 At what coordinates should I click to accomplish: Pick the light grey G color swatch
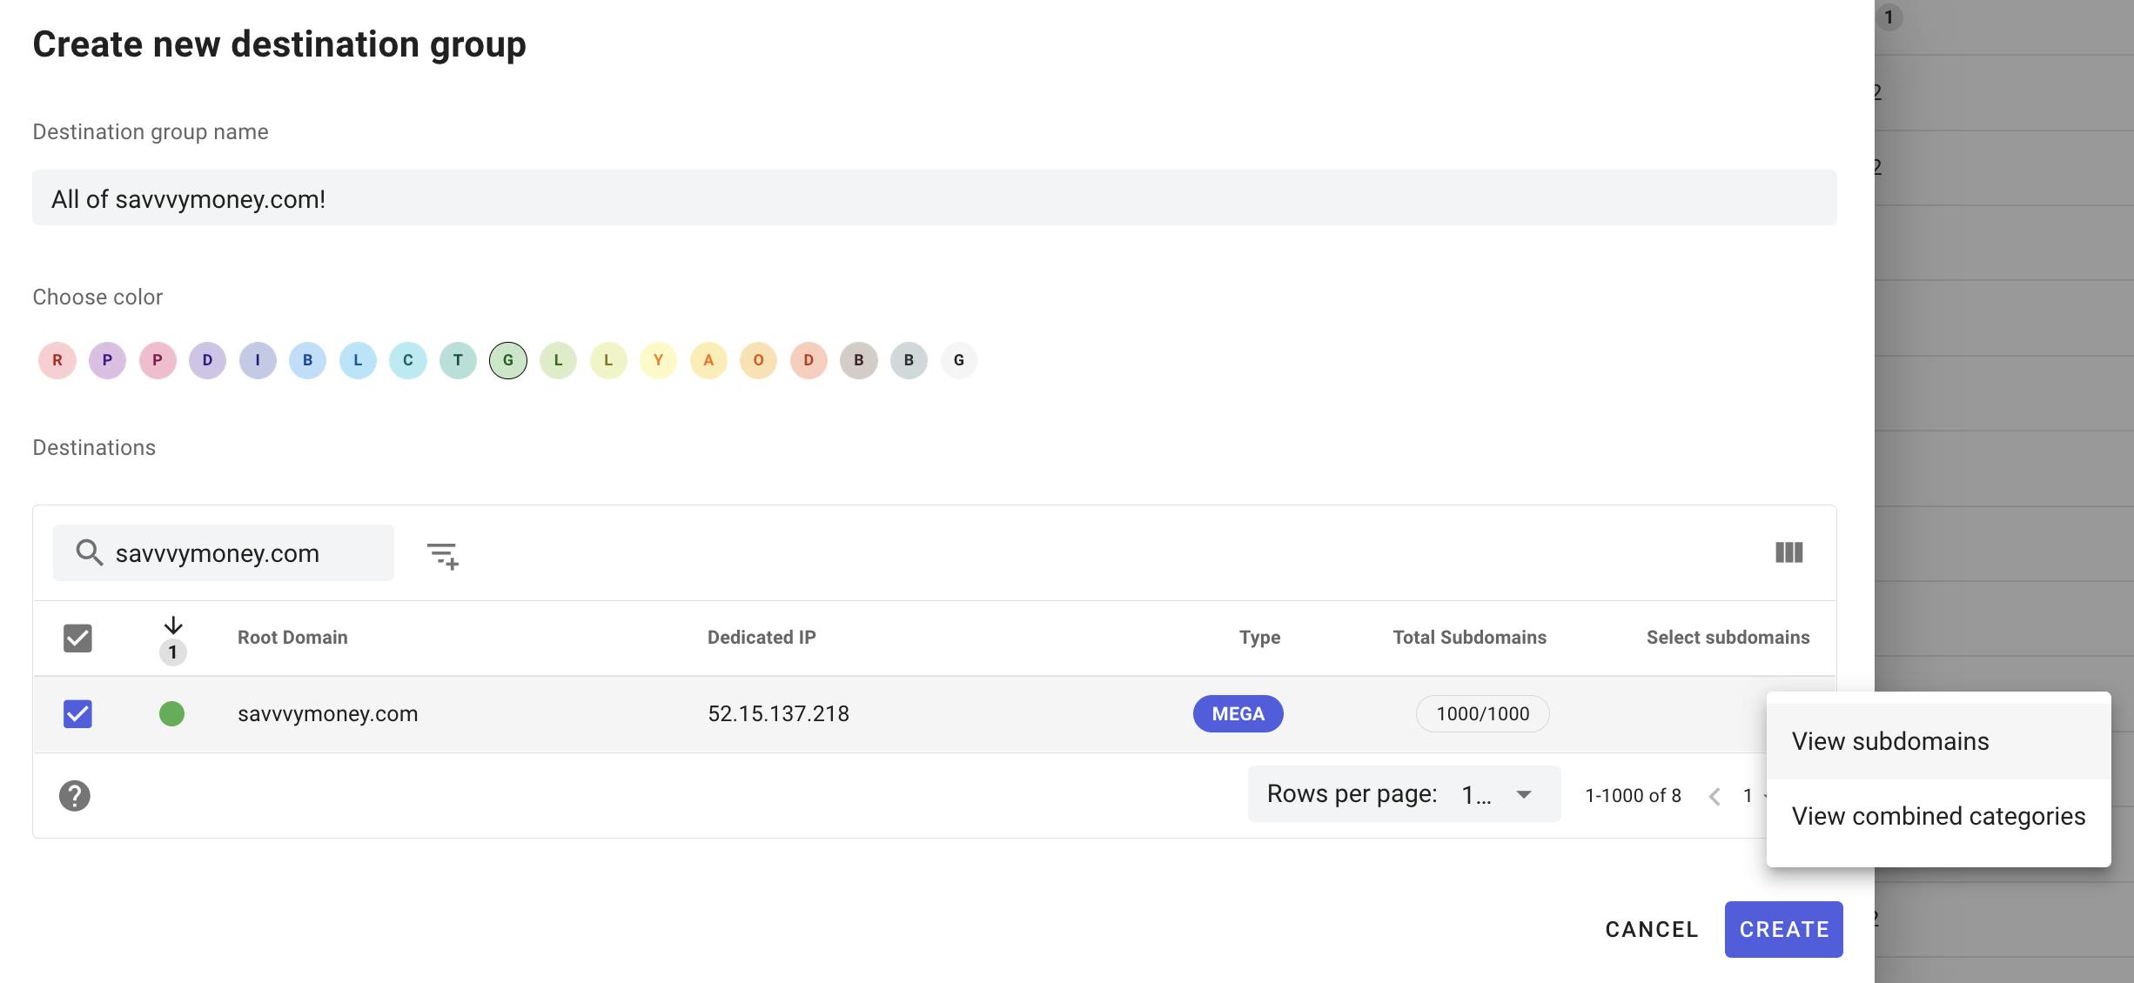click(959, 360)
